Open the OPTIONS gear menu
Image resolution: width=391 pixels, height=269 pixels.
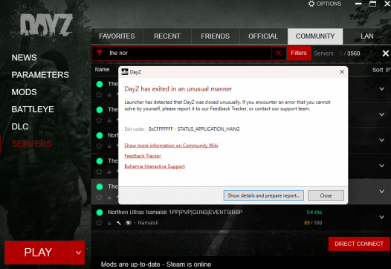pyautogui.click(x=324, y=4)
